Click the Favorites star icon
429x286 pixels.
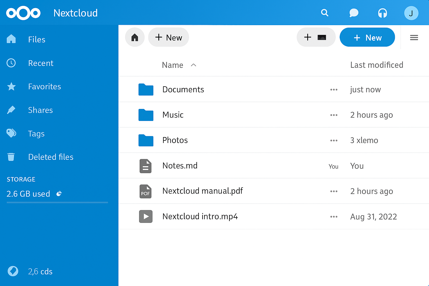[11, 87]
